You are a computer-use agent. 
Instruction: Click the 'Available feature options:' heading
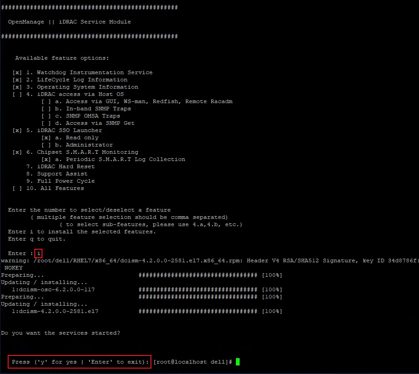point(62,58)
